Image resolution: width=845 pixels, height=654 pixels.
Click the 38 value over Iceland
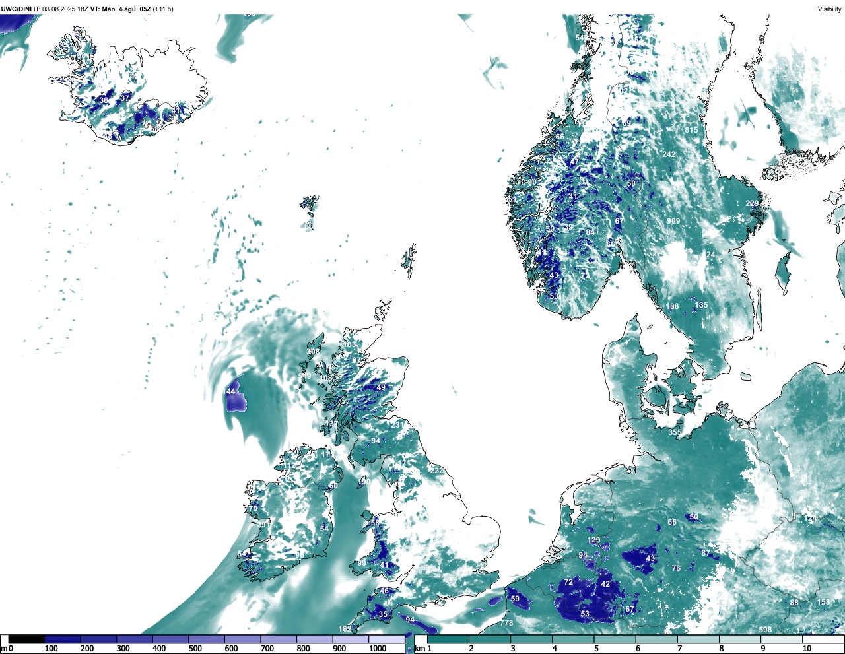pyautogui.click(x=104, y=100)
